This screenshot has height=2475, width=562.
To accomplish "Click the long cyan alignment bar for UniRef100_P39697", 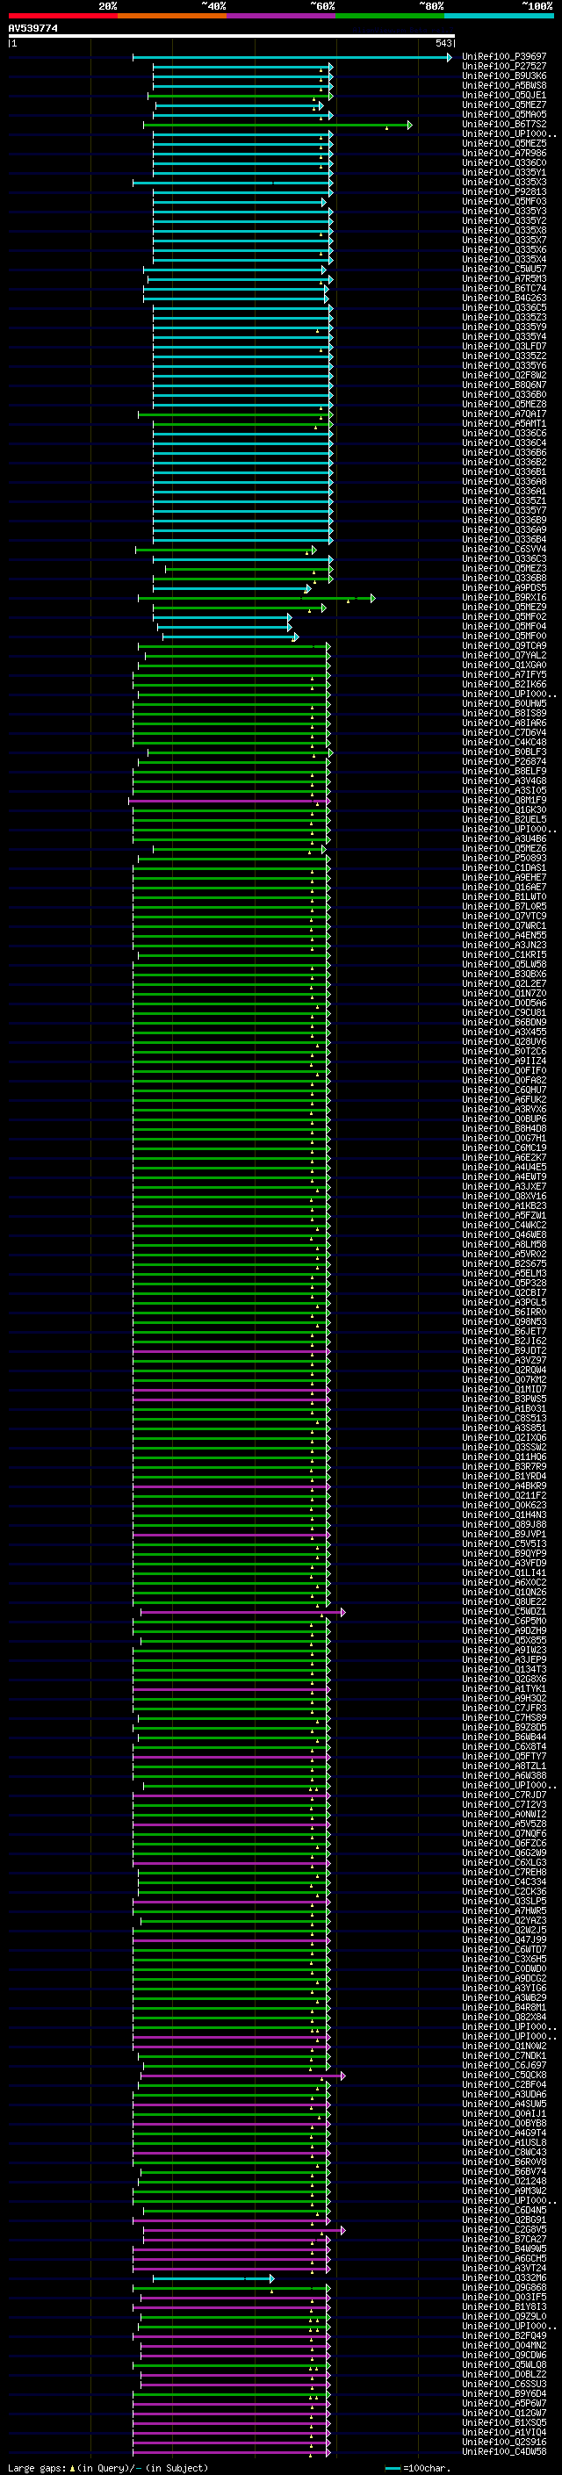I will (292, 58).
